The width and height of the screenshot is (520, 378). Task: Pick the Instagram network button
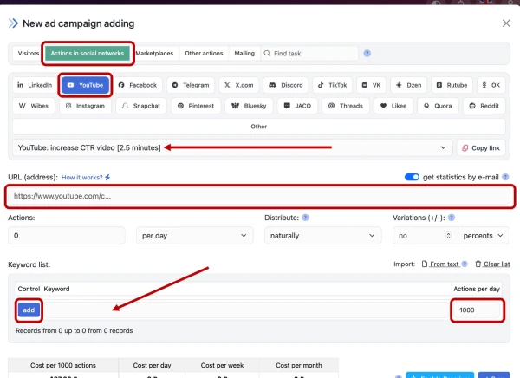pyautogui.click(x=85, y=106)
